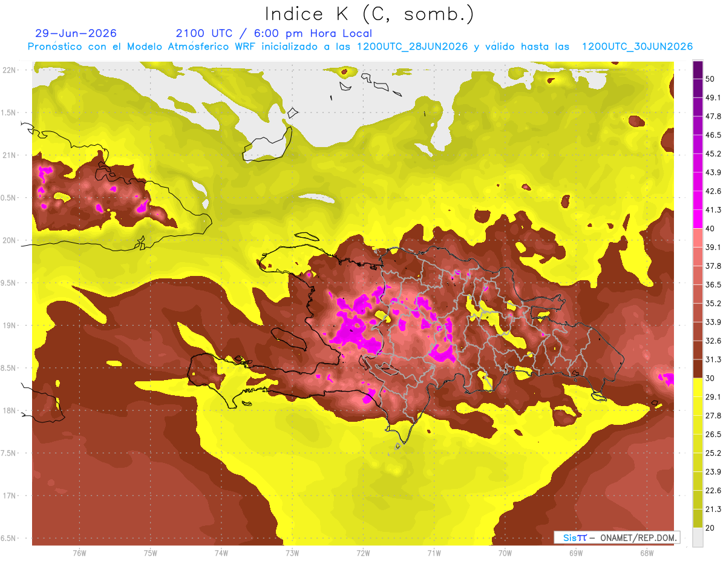Click the colorbar value '22.6'
This screenshot has width=726, height=561.
713,490
